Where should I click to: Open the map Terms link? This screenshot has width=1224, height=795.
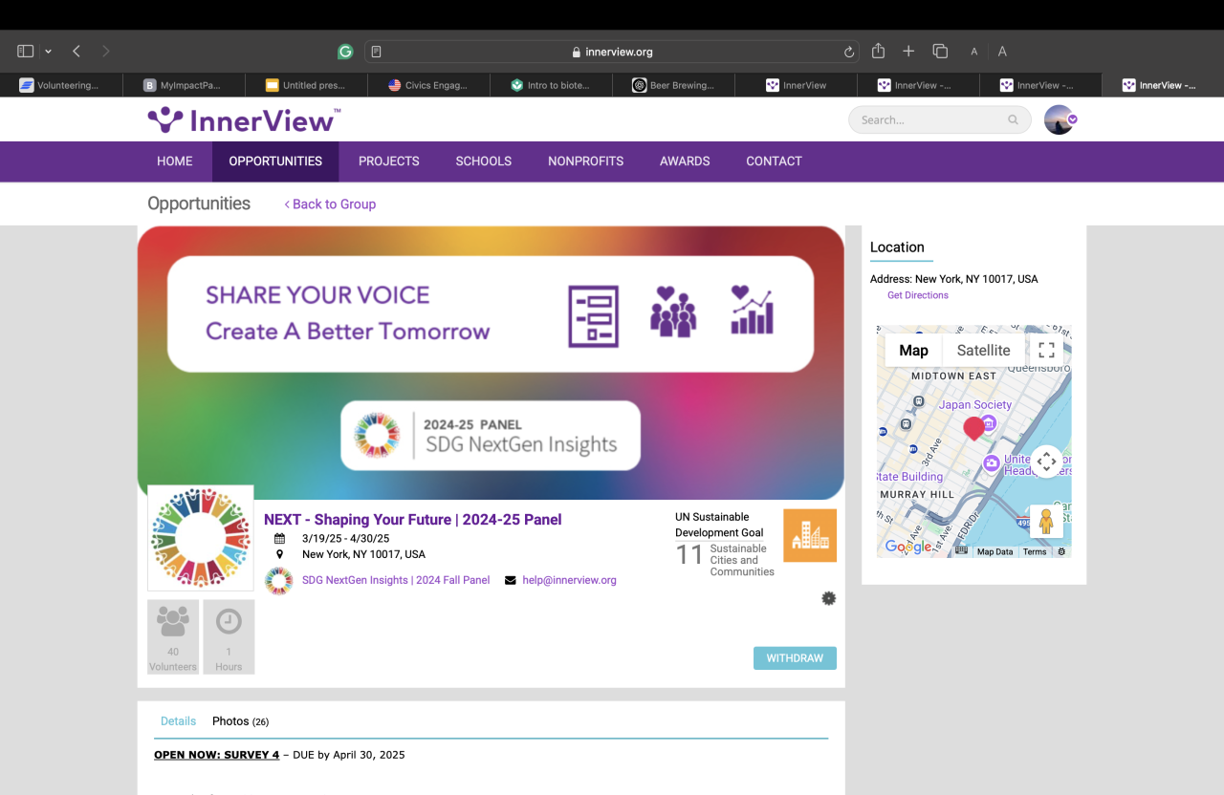[x=1035, y=551]
